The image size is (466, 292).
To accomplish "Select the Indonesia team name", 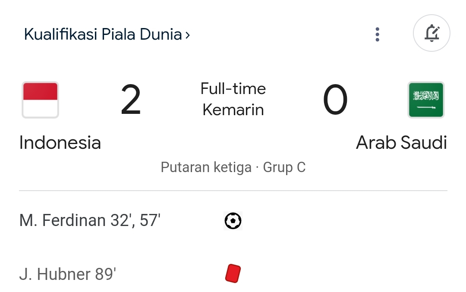I will point(60,143).
